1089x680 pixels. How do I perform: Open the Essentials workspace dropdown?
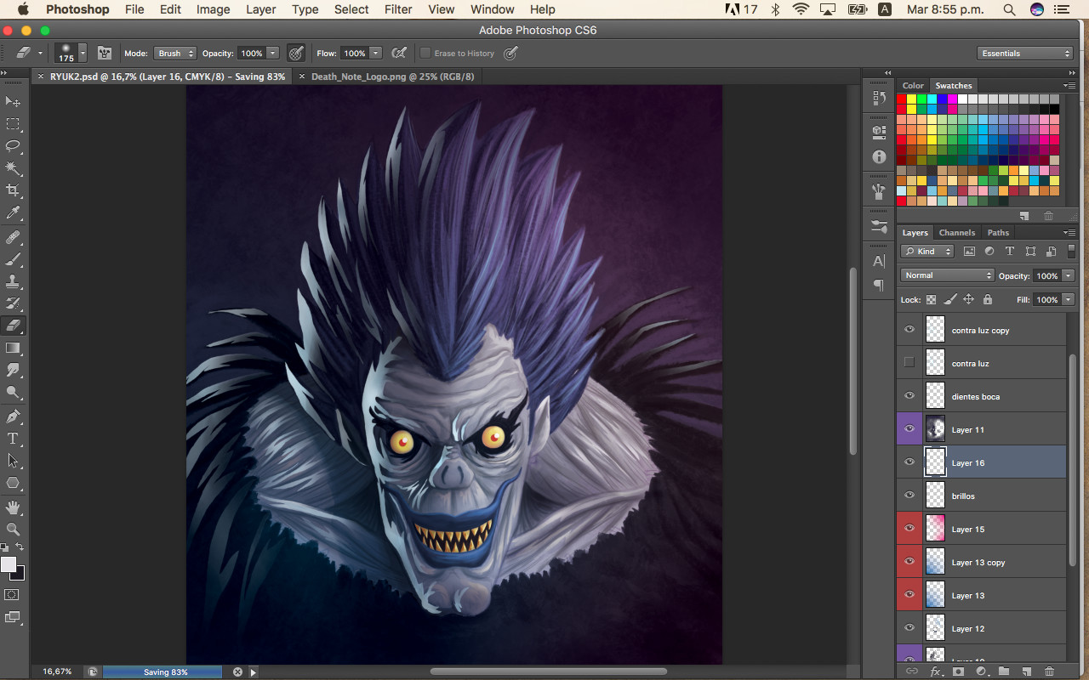(1025, 53)
